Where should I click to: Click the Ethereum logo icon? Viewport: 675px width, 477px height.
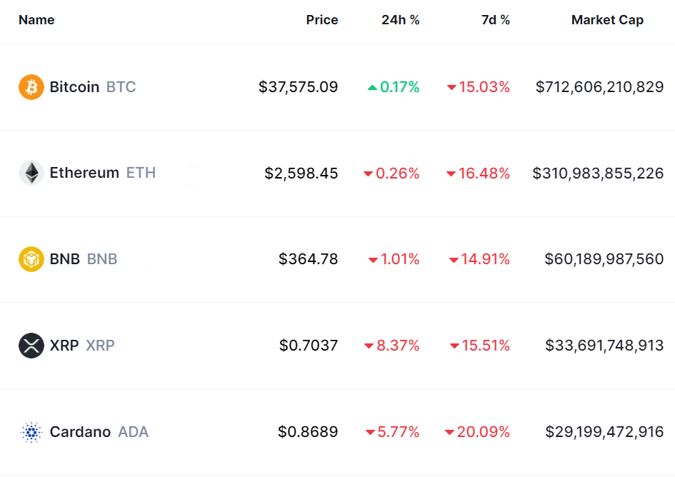31,173
